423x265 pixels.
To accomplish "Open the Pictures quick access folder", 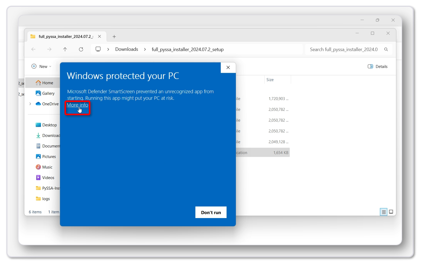I will 46,157.
